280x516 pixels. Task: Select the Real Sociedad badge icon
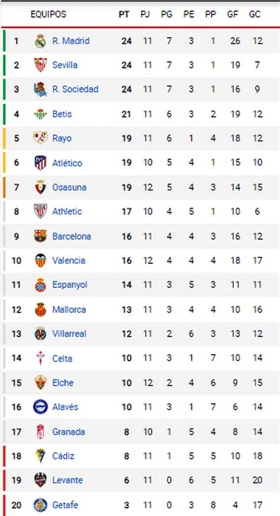coord(41,89)
